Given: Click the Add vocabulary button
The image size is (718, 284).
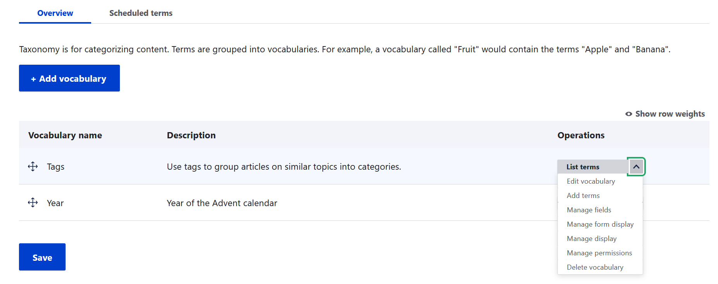Looking at the screenshot, I should coord(69,78).
